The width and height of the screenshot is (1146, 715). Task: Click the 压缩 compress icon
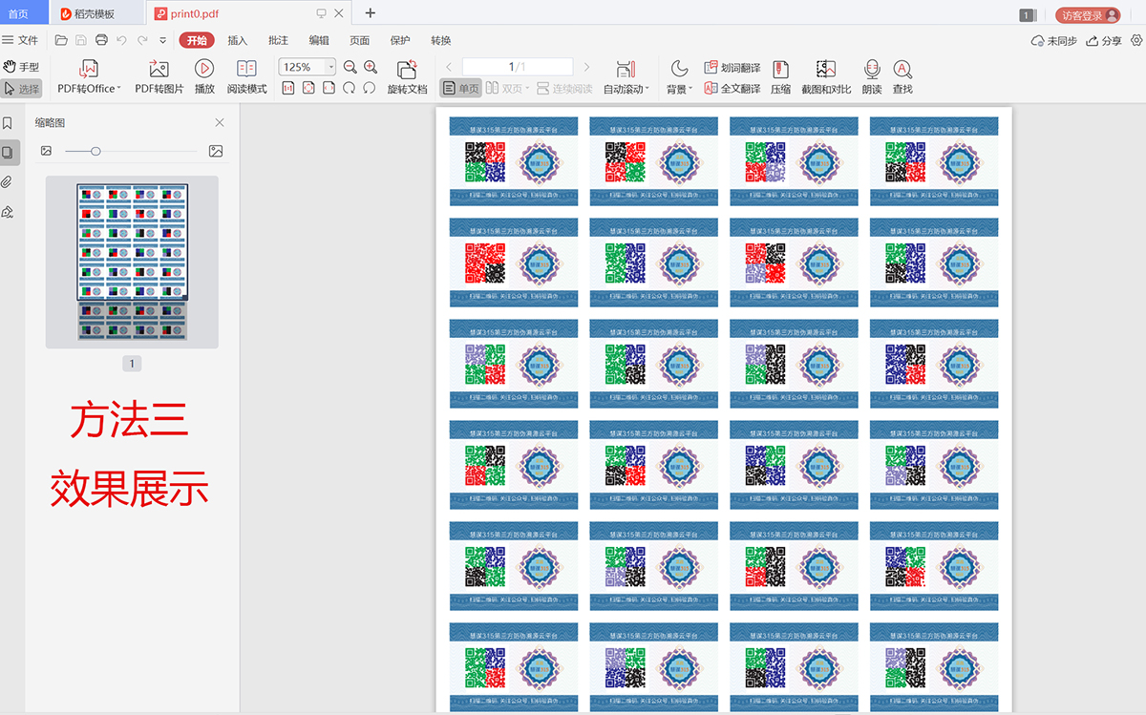[780, 77]
